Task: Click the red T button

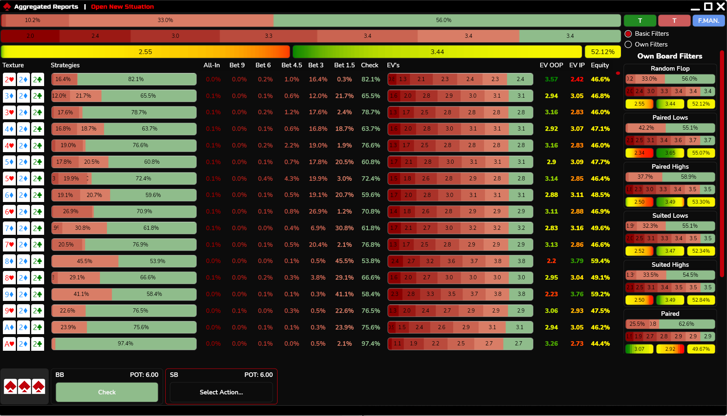Action: pyautogui.click(x=674, y=20)
